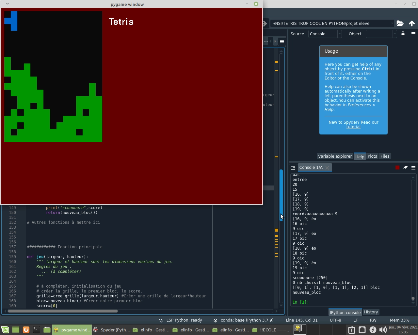
Task: Stop the running kernel with red square
Action: [x=397, y=167]
